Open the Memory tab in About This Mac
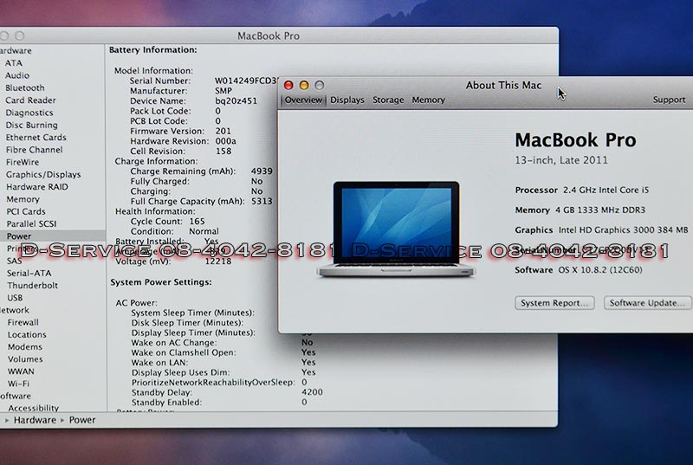Image resolution: width=693 pixels, height=465 pixels. pyautogui.click(x=428, y=100)
